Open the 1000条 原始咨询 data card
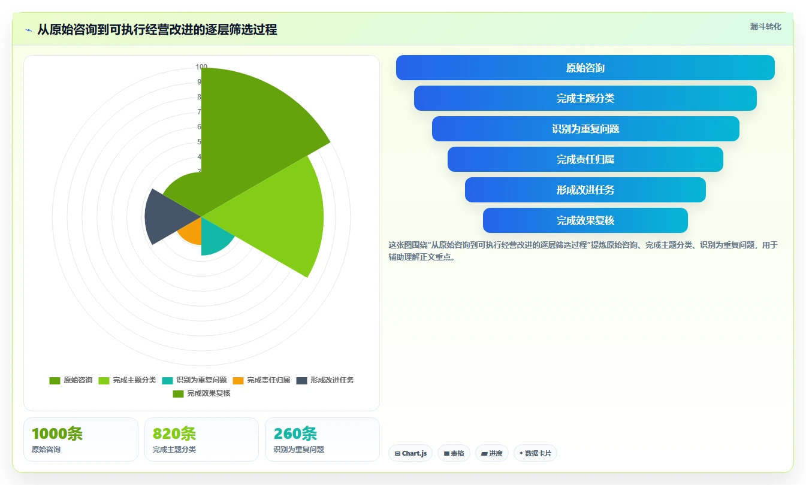Screen dimensions: 806x485 coord(81,439)
